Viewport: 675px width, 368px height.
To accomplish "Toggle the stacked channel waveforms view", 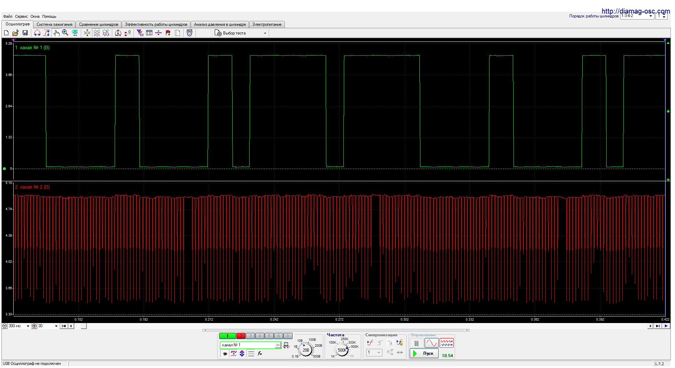I will 97,33.
